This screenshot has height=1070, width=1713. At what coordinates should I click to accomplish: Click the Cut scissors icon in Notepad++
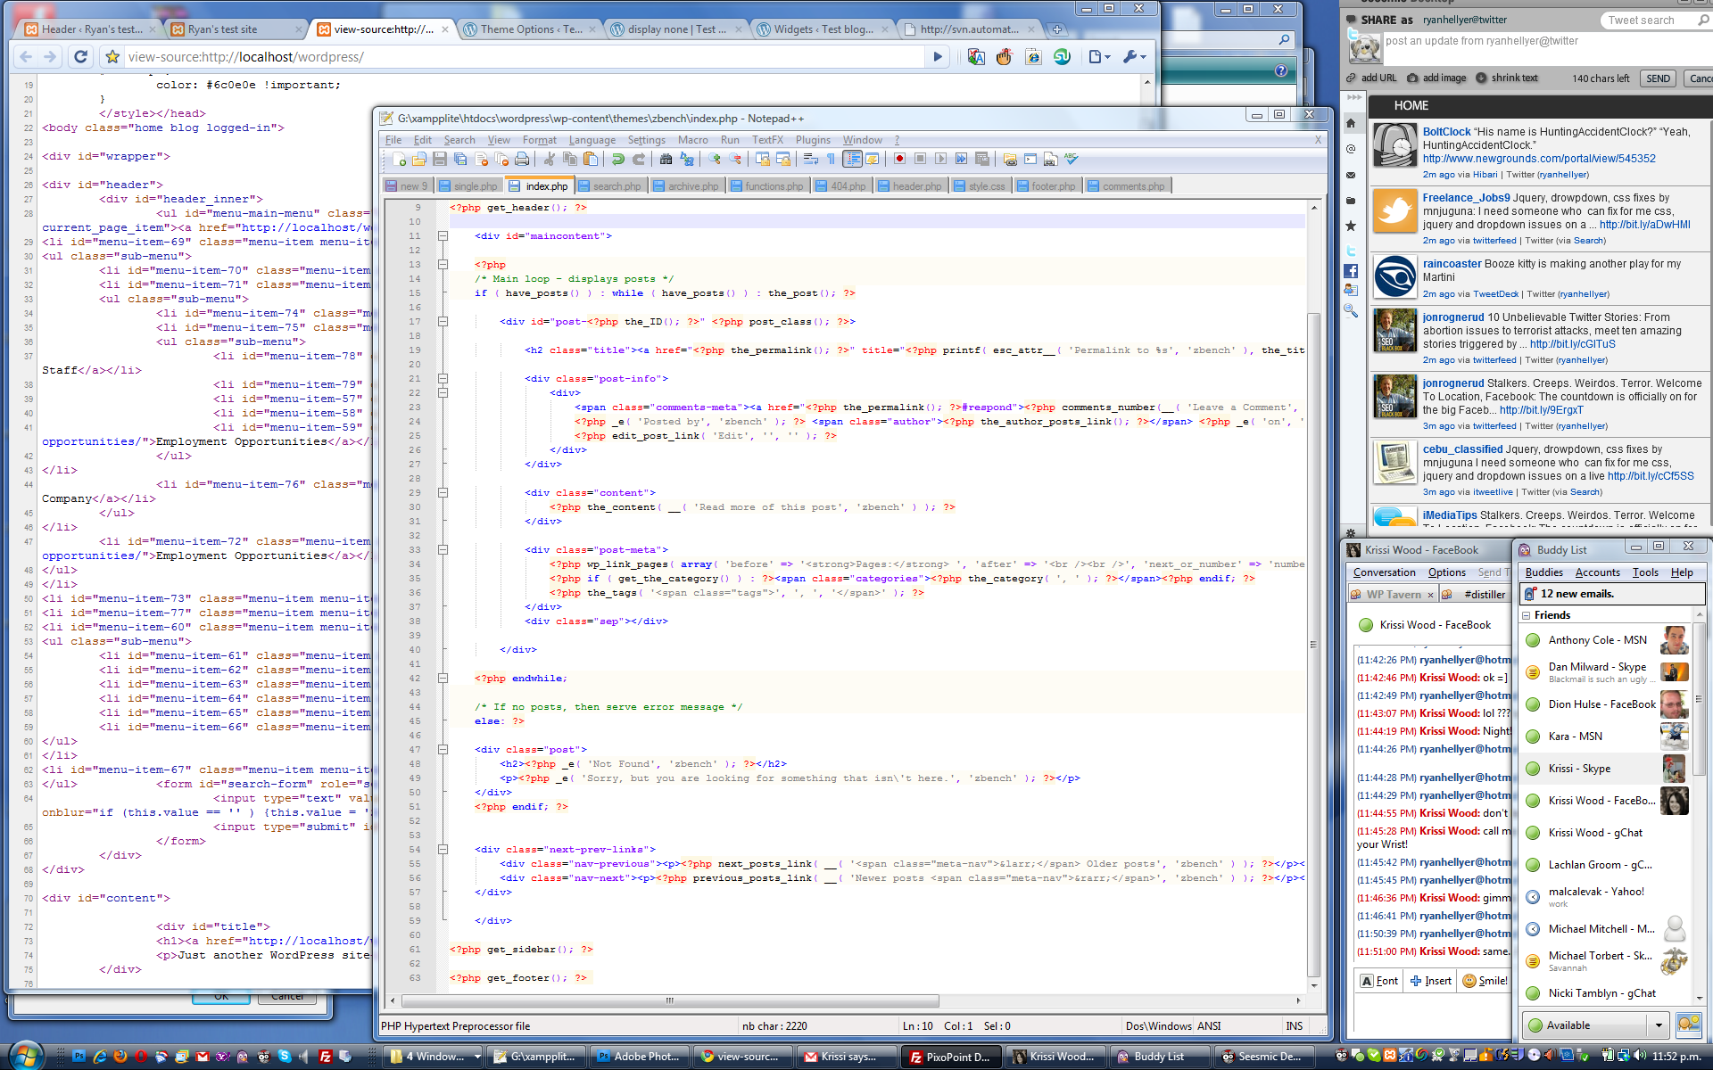click(x=549, y=159)
